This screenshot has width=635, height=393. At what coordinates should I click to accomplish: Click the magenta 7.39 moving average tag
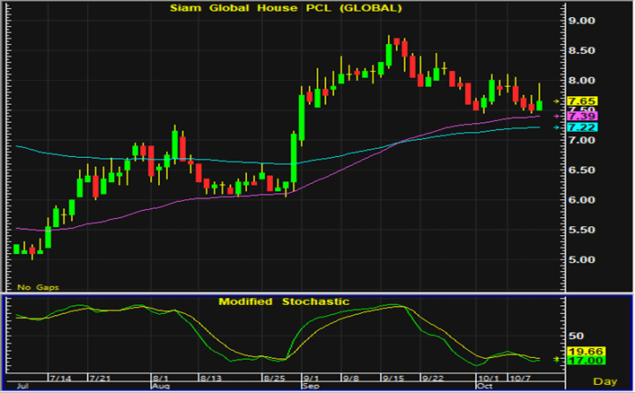(589, 117)
